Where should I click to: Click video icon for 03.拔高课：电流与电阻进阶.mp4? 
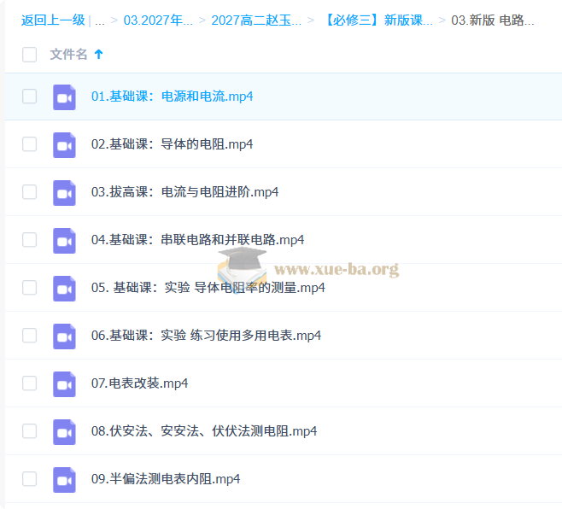pyautogui.click(x=65, y=193)
